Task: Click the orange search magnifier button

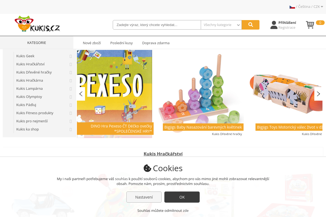Action: pos(250,25)
